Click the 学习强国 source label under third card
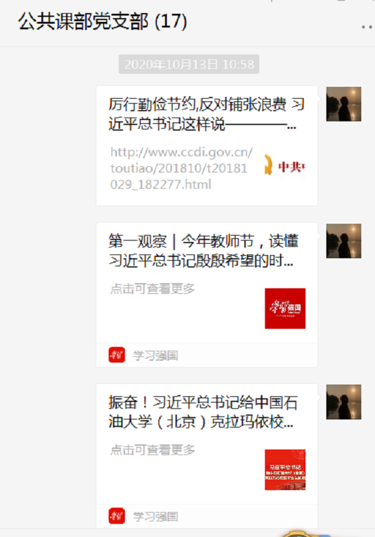375x537 pixels. (x=156, y=516)
